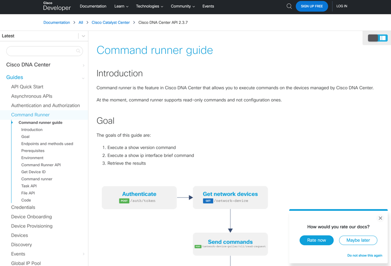Screen dimensions: 391x266
Task: Close the docs rating popup
Action: (380, 218)
